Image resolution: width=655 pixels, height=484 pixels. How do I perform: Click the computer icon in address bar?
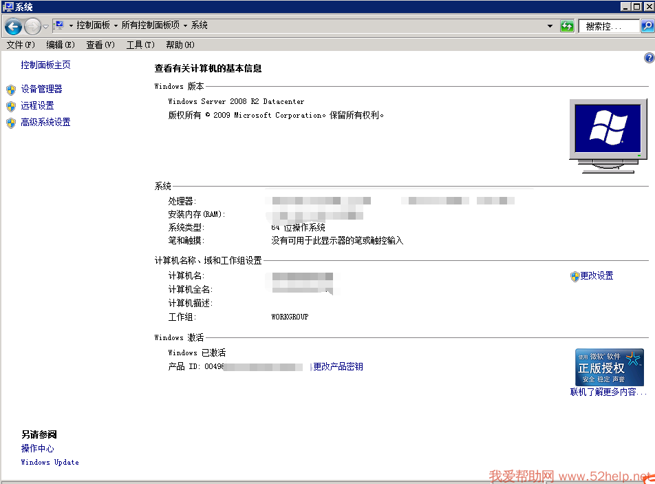(58, 25)
